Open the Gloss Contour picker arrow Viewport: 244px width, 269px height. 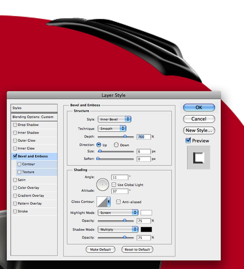(109, 202)
